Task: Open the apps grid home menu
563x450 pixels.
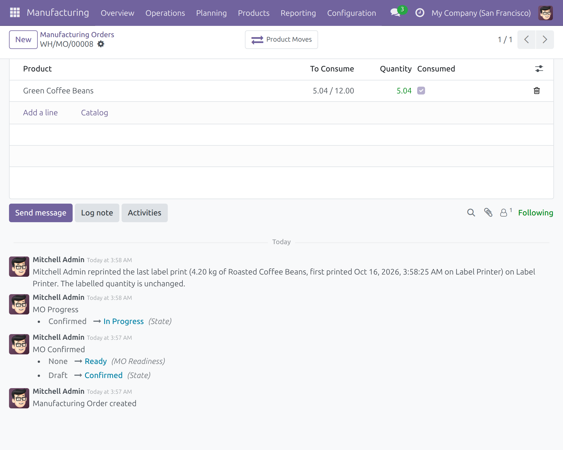Action: [x=15, y=13]
